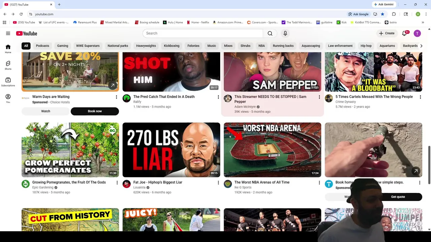The height and width of the screenshot is (242, 431).
Task: Open options for Pred Catch video
Action: point(218,97)
